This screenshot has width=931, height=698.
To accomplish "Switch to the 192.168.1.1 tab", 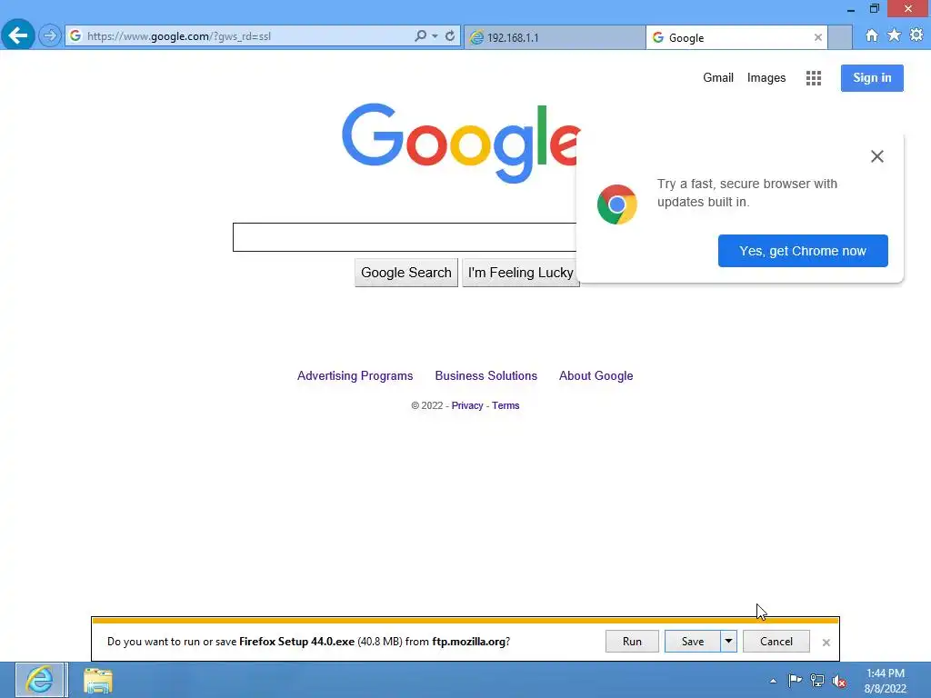I will click(x=554, y=37).
